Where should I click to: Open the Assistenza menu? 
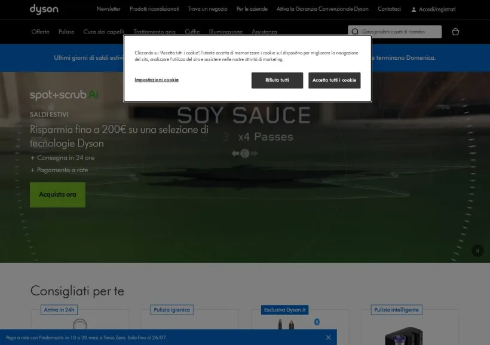tap(264, 32)
